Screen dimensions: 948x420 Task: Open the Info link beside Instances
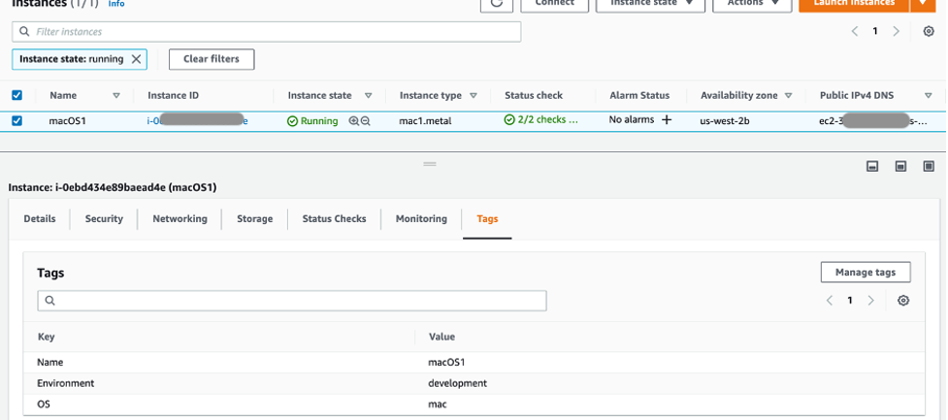(x=116, y=4)
